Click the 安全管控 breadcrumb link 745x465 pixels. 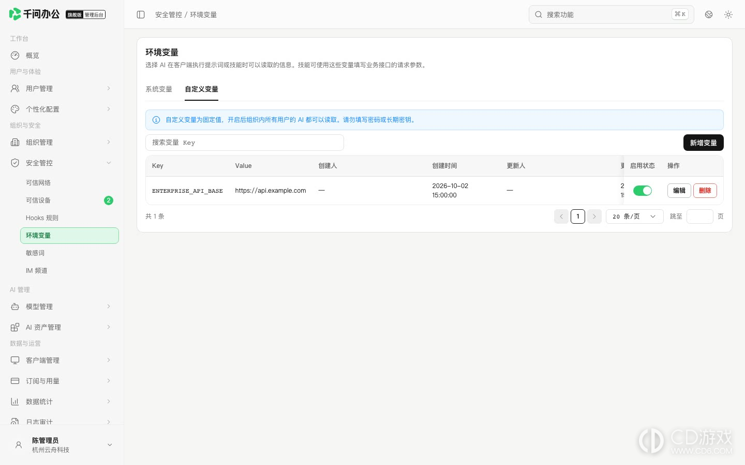pos(169,14)
